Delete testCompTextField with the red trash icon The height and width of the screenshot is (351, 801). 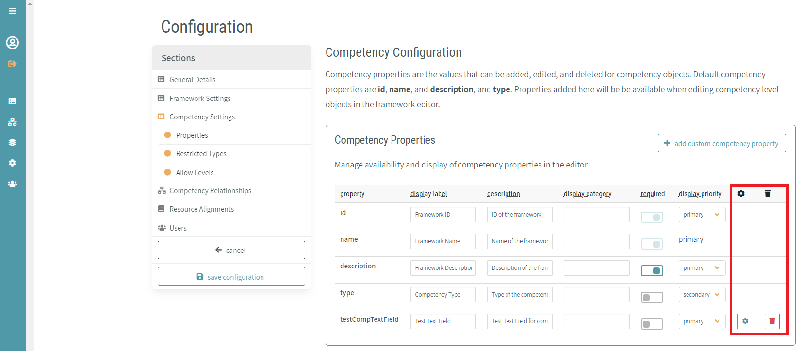pyautogui.click(x=772, y=321)
